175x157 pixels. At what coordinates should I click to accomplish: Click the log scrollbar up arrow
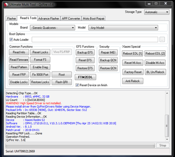point(167,93)
